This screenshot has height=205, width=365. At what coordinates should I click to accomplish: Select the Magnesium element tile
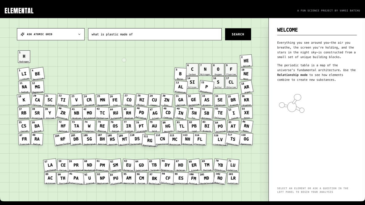click(37, 87)
